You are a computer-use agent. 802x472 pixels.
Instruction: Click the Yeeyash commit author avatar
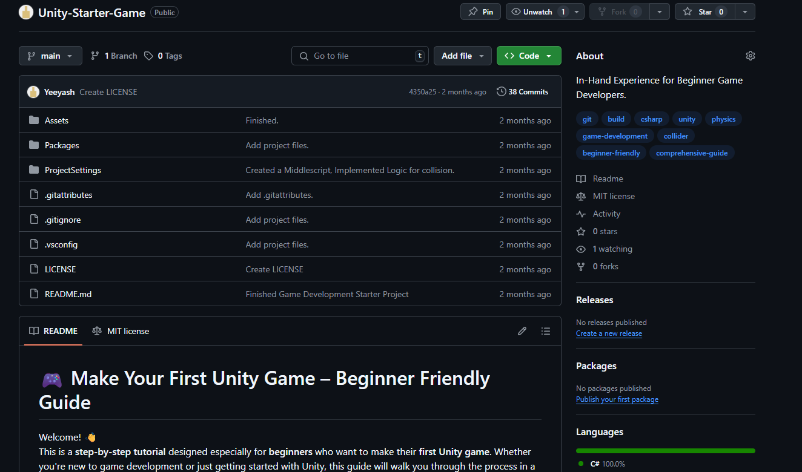[x=33, y=92]
